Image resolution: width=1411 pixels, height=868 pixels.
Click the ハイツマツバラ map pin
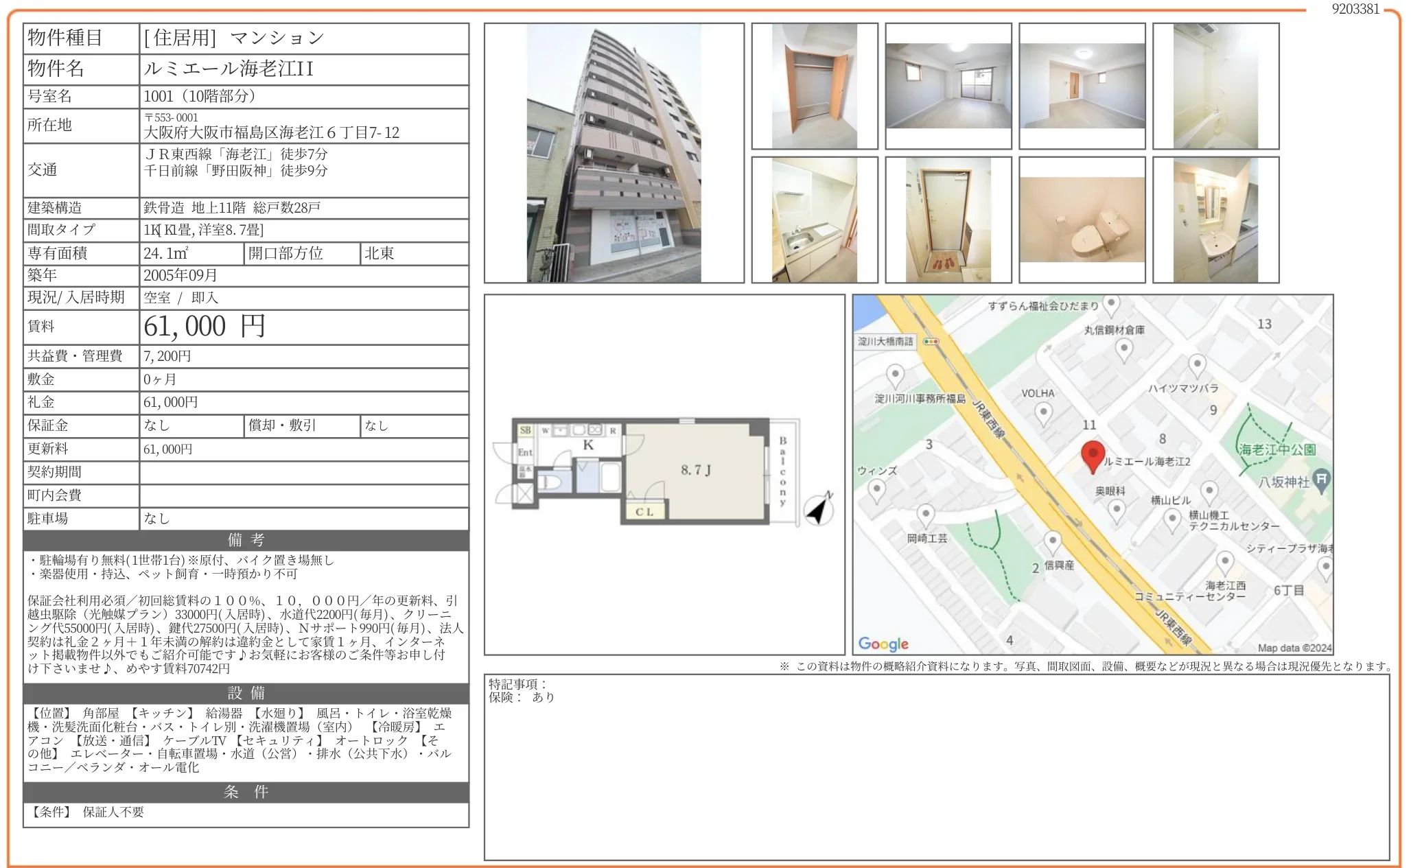[x=1197, y=364]
